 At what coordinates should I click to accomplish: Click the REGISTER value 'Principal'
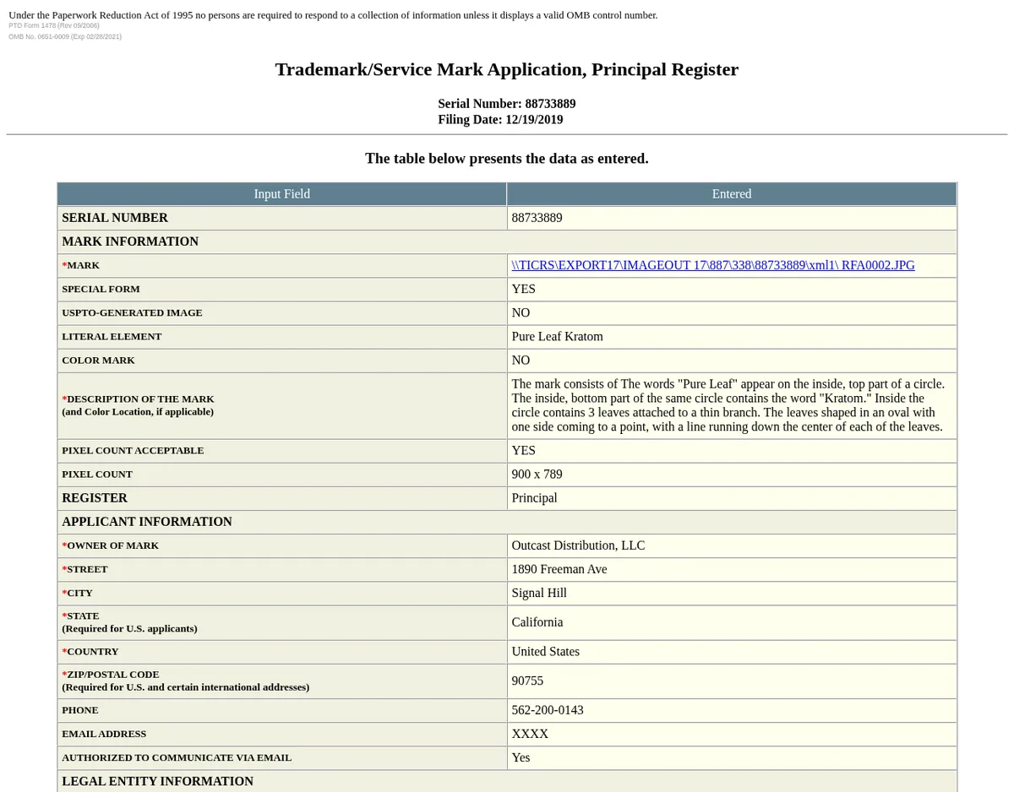click(x=534, y=497)
